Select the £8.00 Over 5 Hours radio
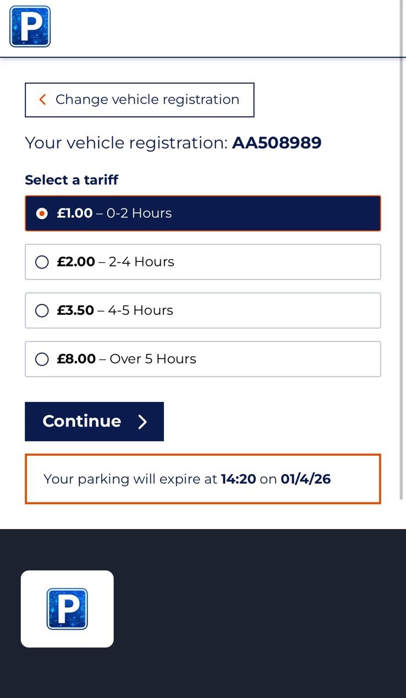This screenshot has width=406, height=698. pos(42,359)
